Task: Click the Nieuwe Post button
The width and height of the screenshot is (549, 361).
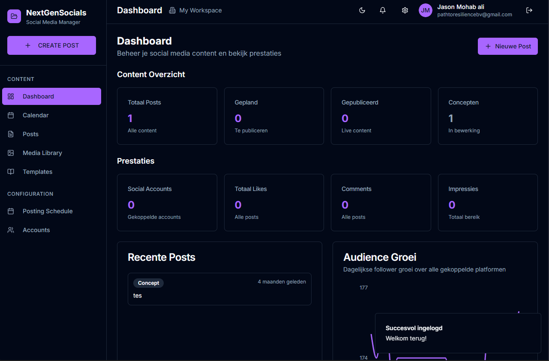Action: coord(507,46)
